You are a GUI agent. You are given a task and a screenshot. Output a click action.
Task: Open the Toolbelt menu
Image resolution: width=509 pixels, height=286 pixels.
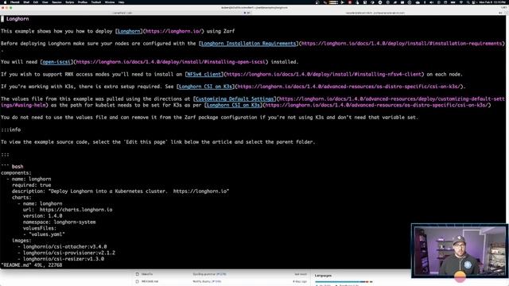click(x=96, y=2)
